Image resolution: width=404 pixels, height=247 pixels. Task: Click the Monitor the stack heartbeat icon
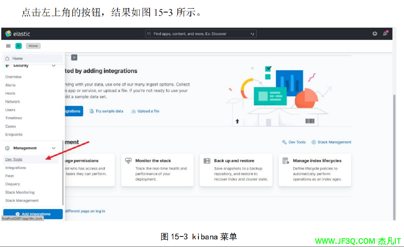(129, 161)
